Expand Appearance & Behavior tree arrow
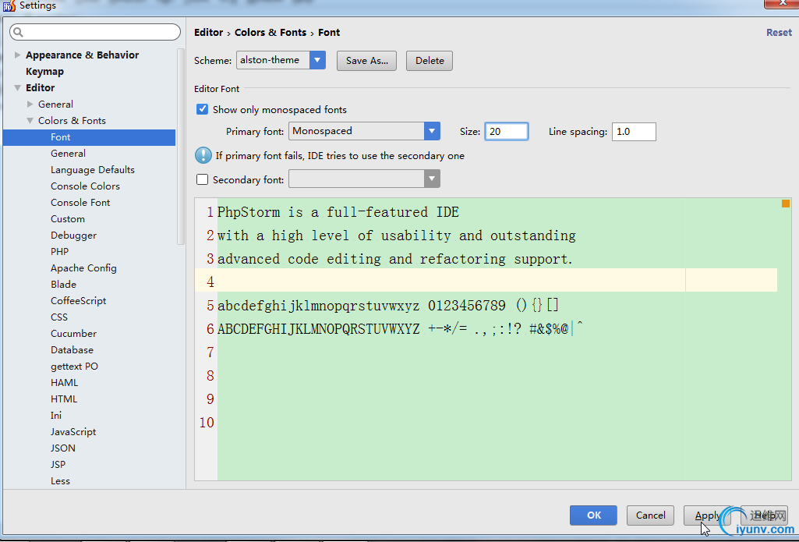Screen dimensions: 799x542 point(18,55)
